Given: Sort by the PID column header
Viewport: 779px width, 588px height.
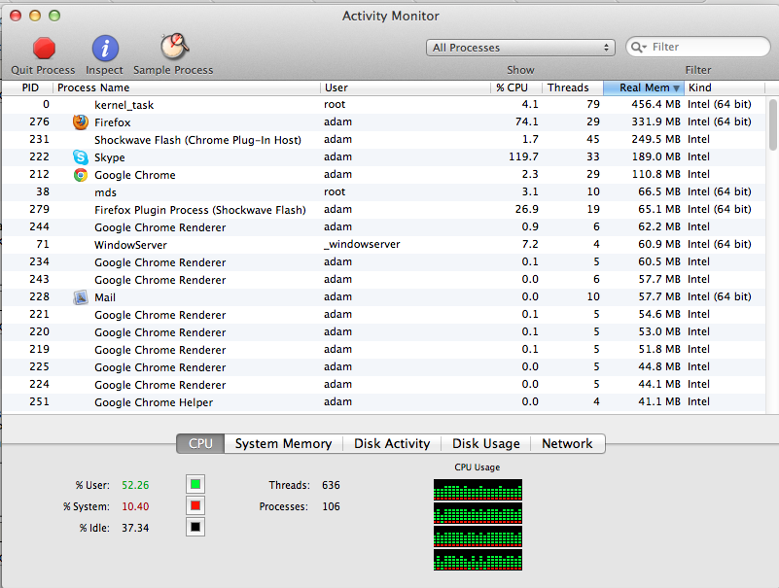Looking at the screenshot, I should 28,87.
